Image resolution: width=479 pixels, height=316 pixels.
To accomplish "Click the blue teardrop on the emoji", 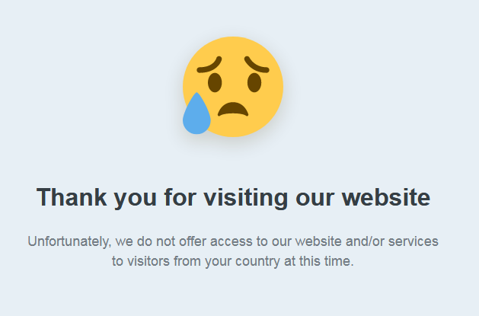I will (196, 113).
